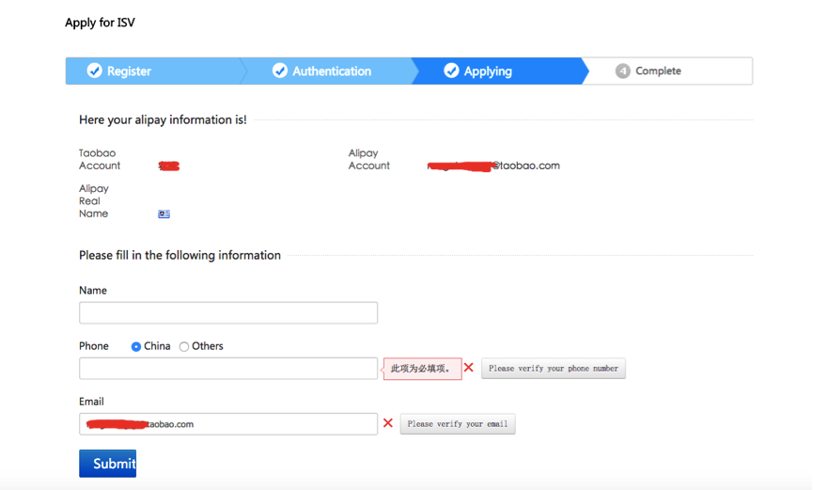The height and width of the screenshot is (490, 813).
Task: Click the 'Apply for ISV' page title
Action: [100, 23]
